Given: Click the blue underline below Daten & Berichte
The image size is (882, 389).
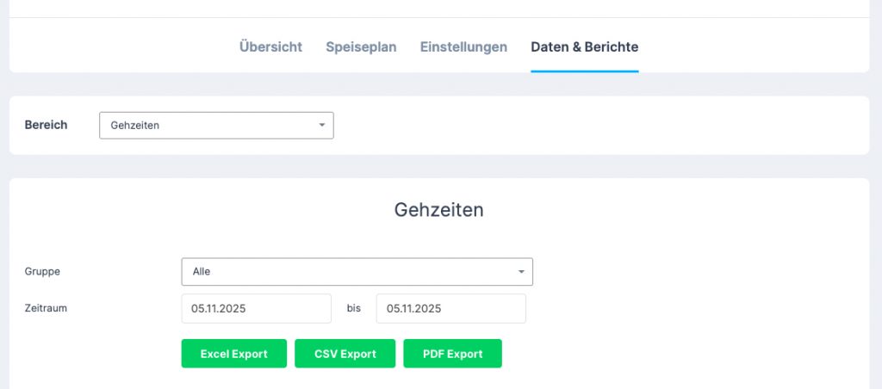Looking at the screenshot, I should click(x=584, y=71).
